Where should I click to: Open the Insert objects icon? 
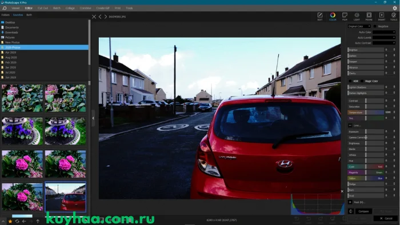pyautogui.click(x=381, y=17)
